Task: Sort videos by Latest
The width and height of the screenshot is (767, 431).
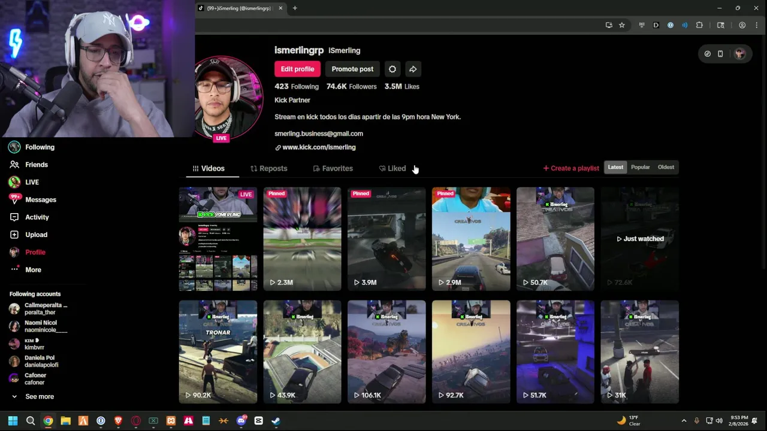Action: [x=615, y=168]
